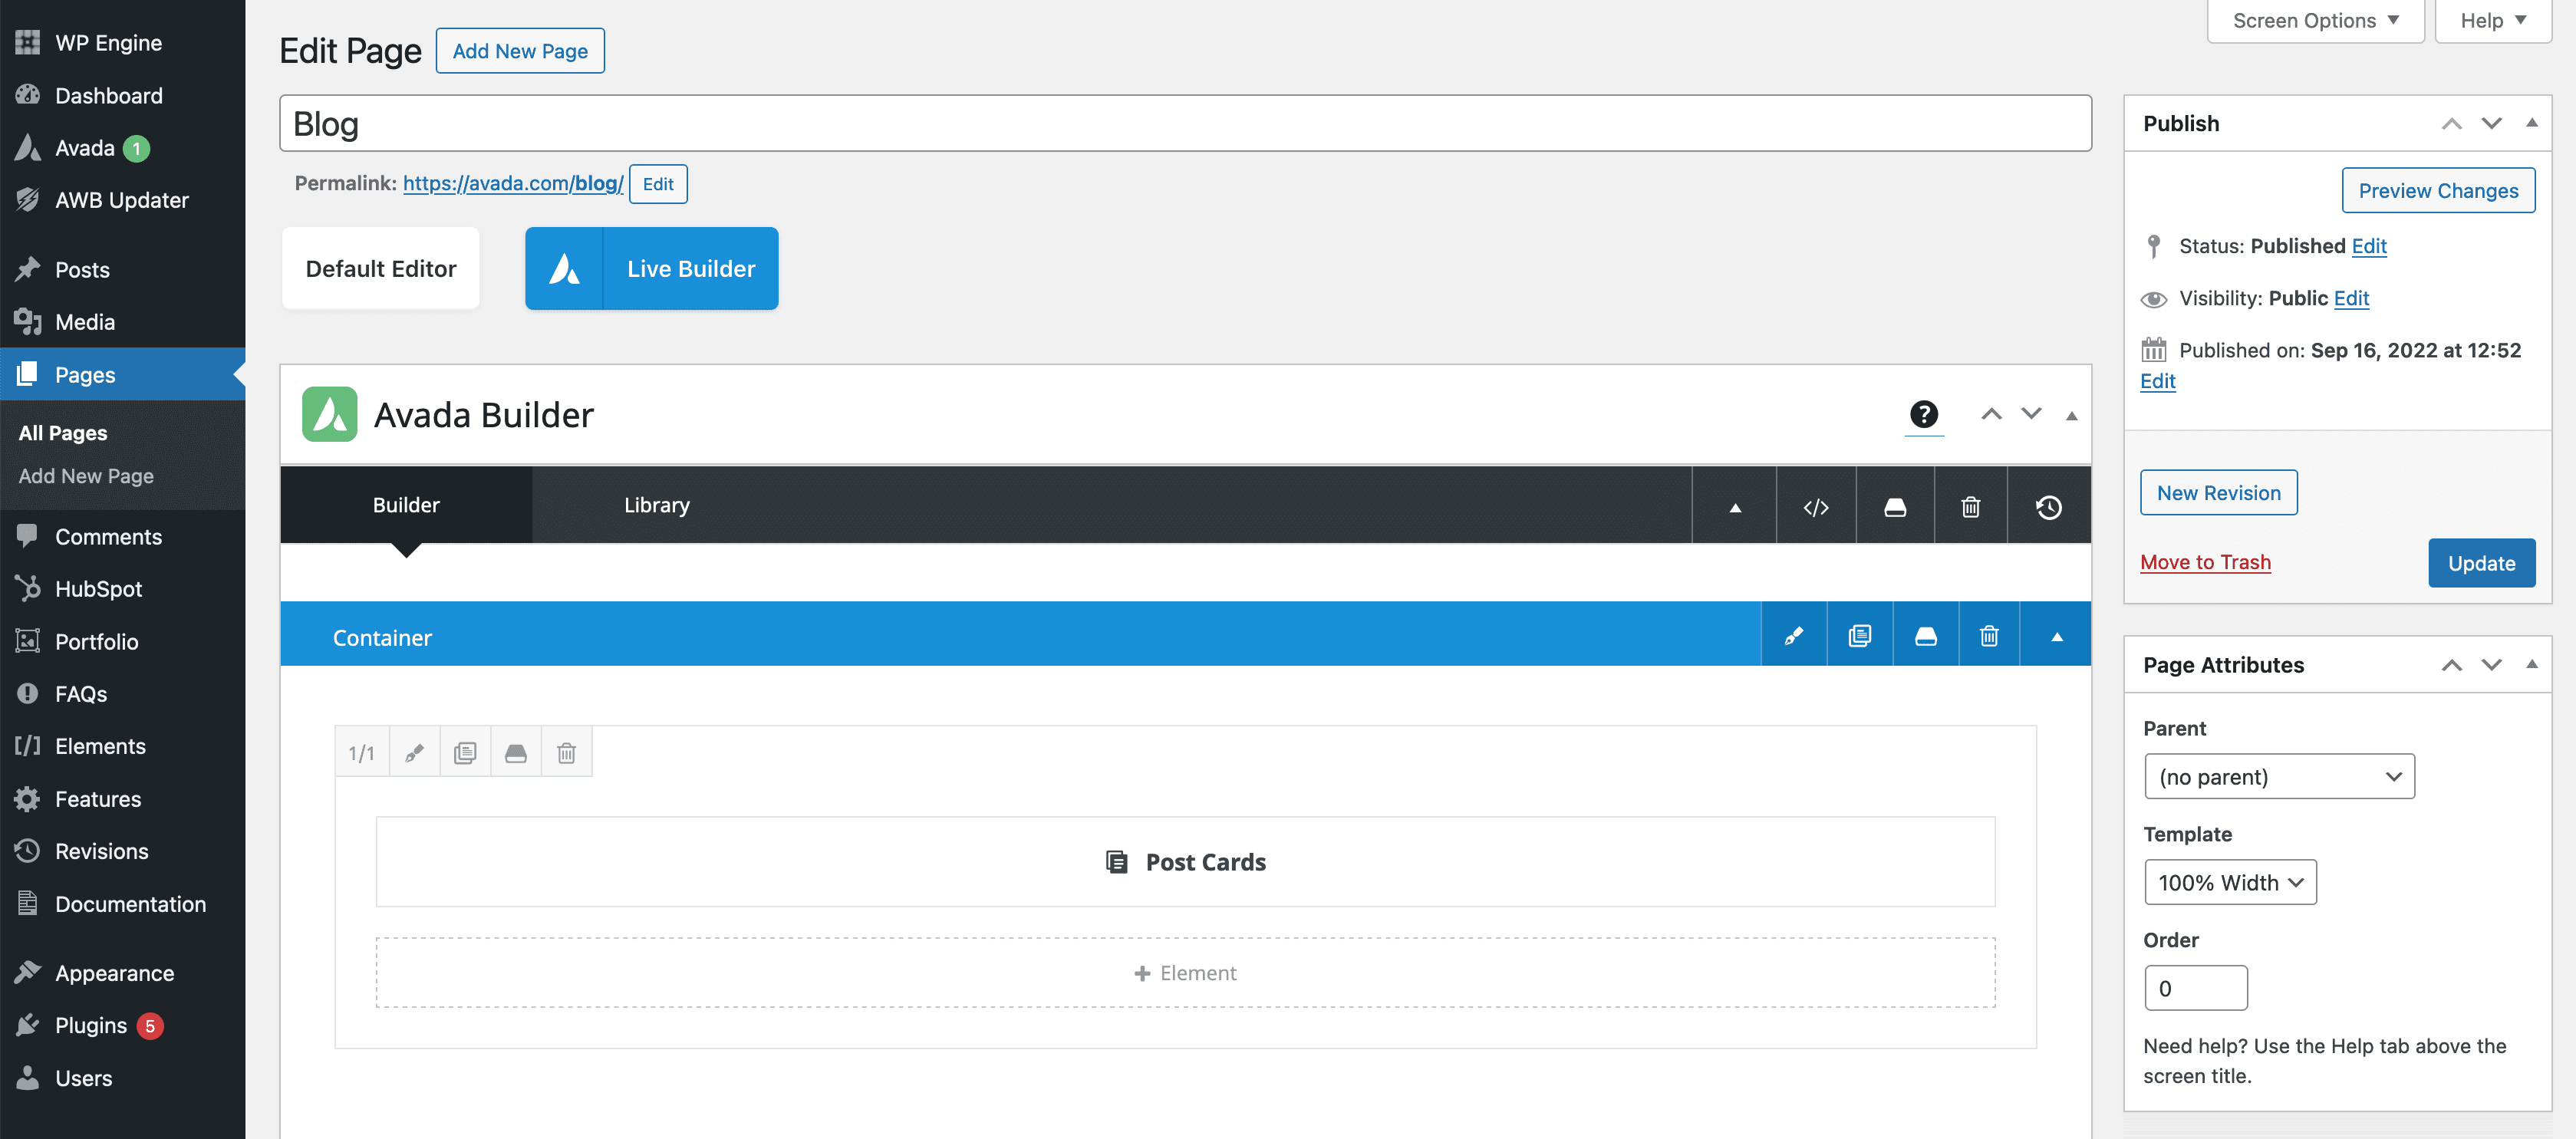The width and height of the screenshot is (2576, 1139).
Task: Expand the Publish panel chevron
Action: [x=2535, y=123]
